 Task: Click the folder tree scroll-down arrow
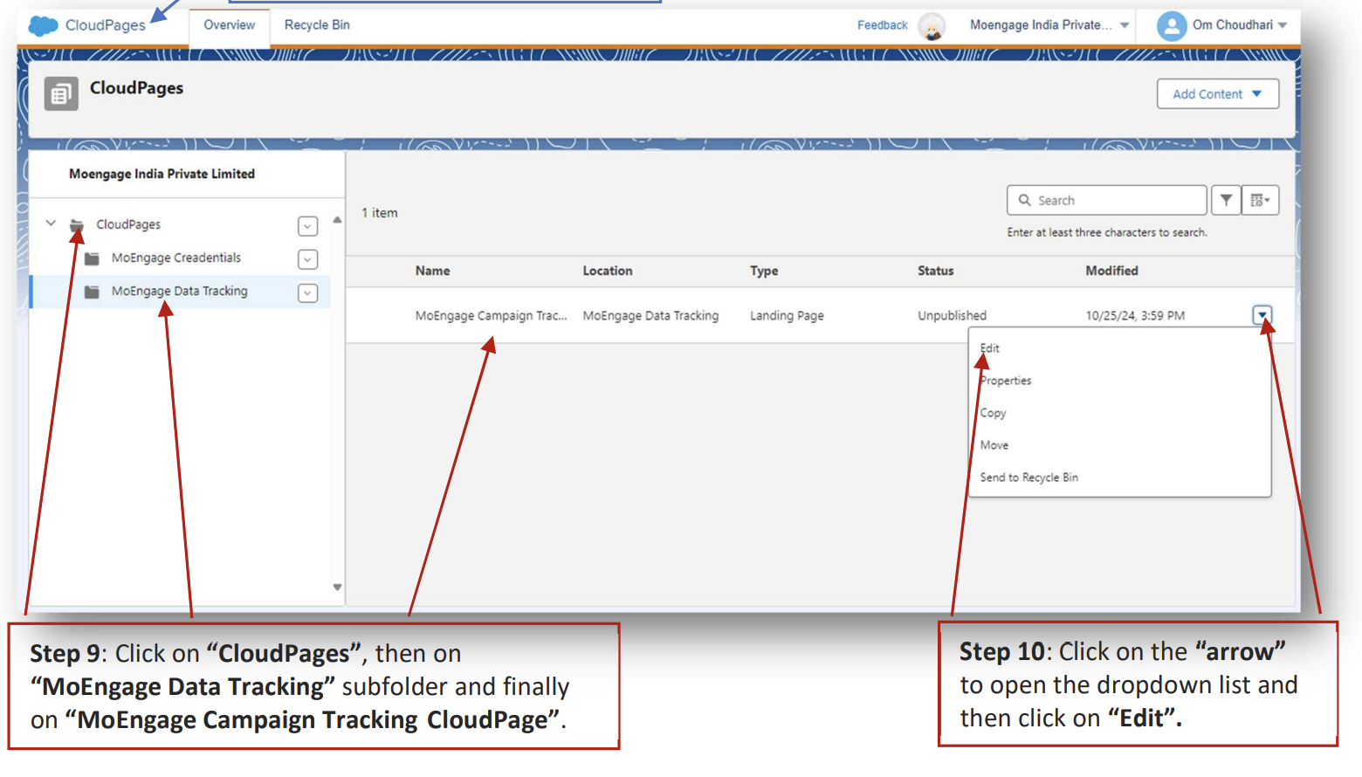(337, 588)
